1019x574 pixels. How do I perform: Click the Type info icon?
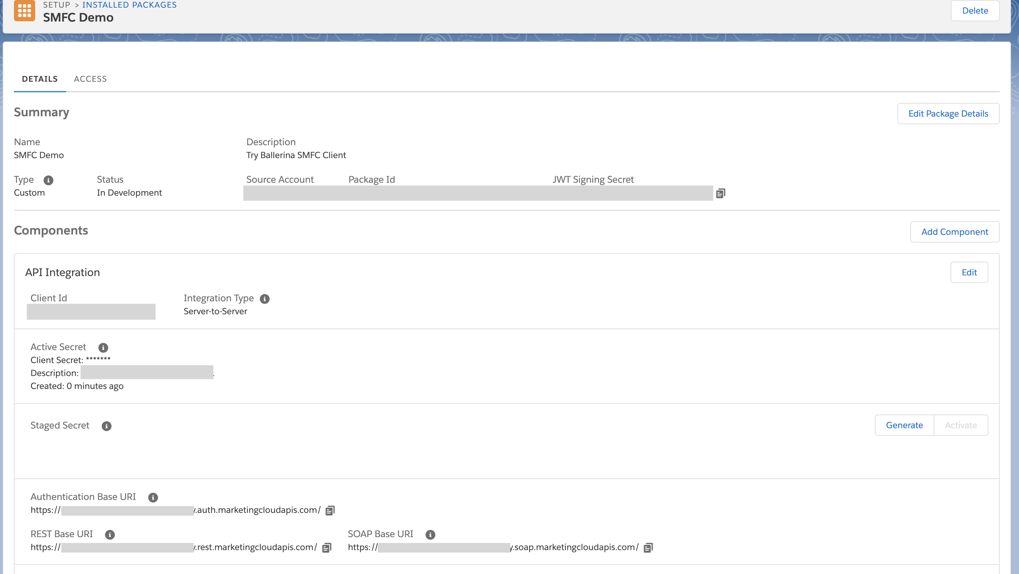[48, 180]
